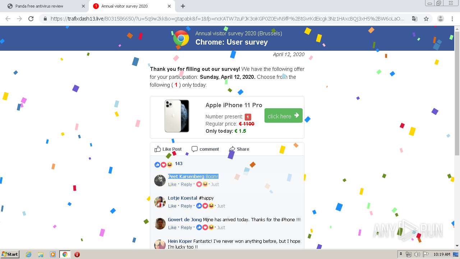The width and height of the screenshot is (460, 259).
Task: Bookmark this page with star icon
Action: pyautogui.click(x=426, y=19)
